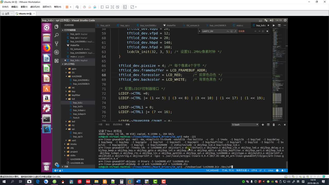Switch to the Makefile editor tab
Screen dimensions: 329x185
point(171,25)
